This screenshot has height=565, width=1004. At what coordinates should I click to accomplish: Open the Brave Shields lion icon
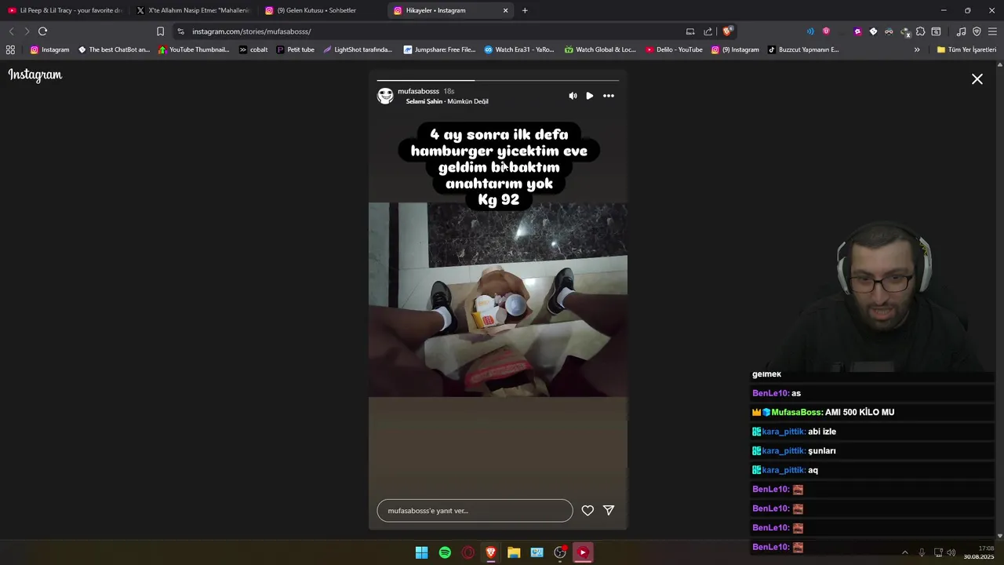point(728,31)
